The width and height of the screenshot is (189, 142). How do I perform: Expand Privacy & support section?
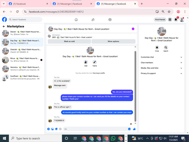(161, 73)
